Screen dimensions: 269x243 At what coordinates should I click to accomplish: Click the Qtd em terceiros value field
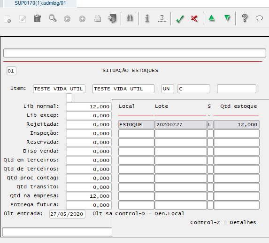click(89, 161)
